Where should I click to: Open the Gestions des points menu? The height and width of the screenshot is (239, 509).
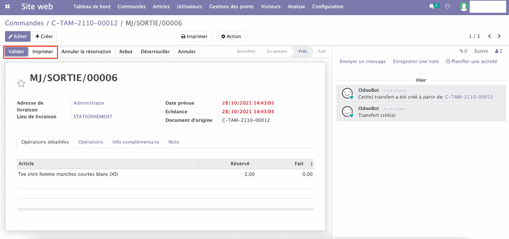pyautogui.click(x=232, y=7)
